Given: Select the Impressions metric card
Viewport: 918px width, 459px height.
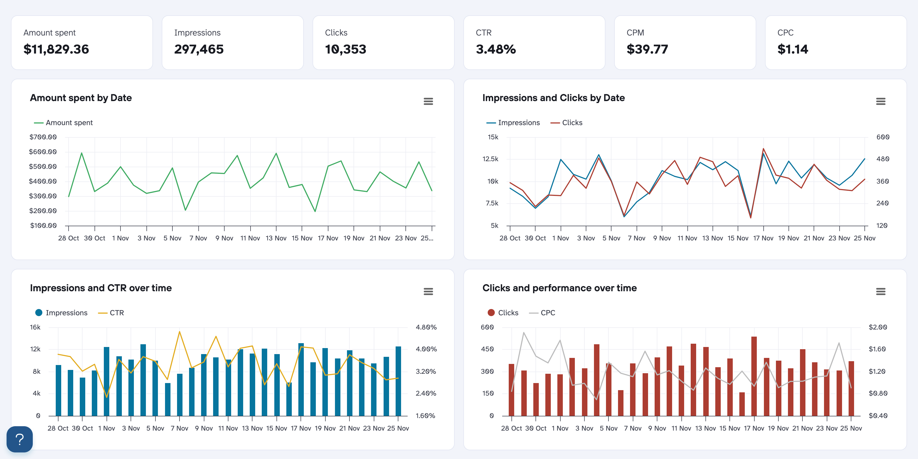Looking at the screenshot, I should click(233, 42).
